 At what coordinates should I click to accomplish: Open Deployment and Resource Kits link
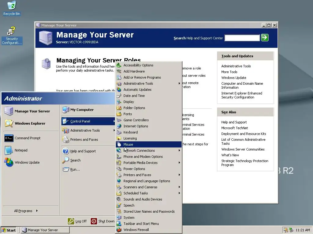point(244,134)
